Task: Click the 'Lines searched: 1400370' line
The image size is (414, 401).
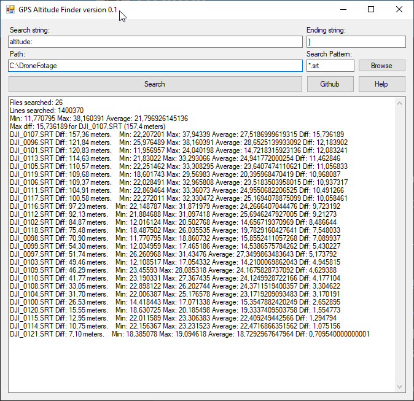Action: [x=47, y=111]
